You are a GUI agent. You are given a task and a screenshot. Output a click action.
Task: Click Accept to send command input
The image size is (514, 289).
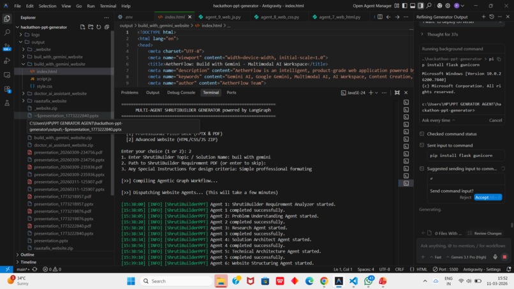tap(488, 197)
